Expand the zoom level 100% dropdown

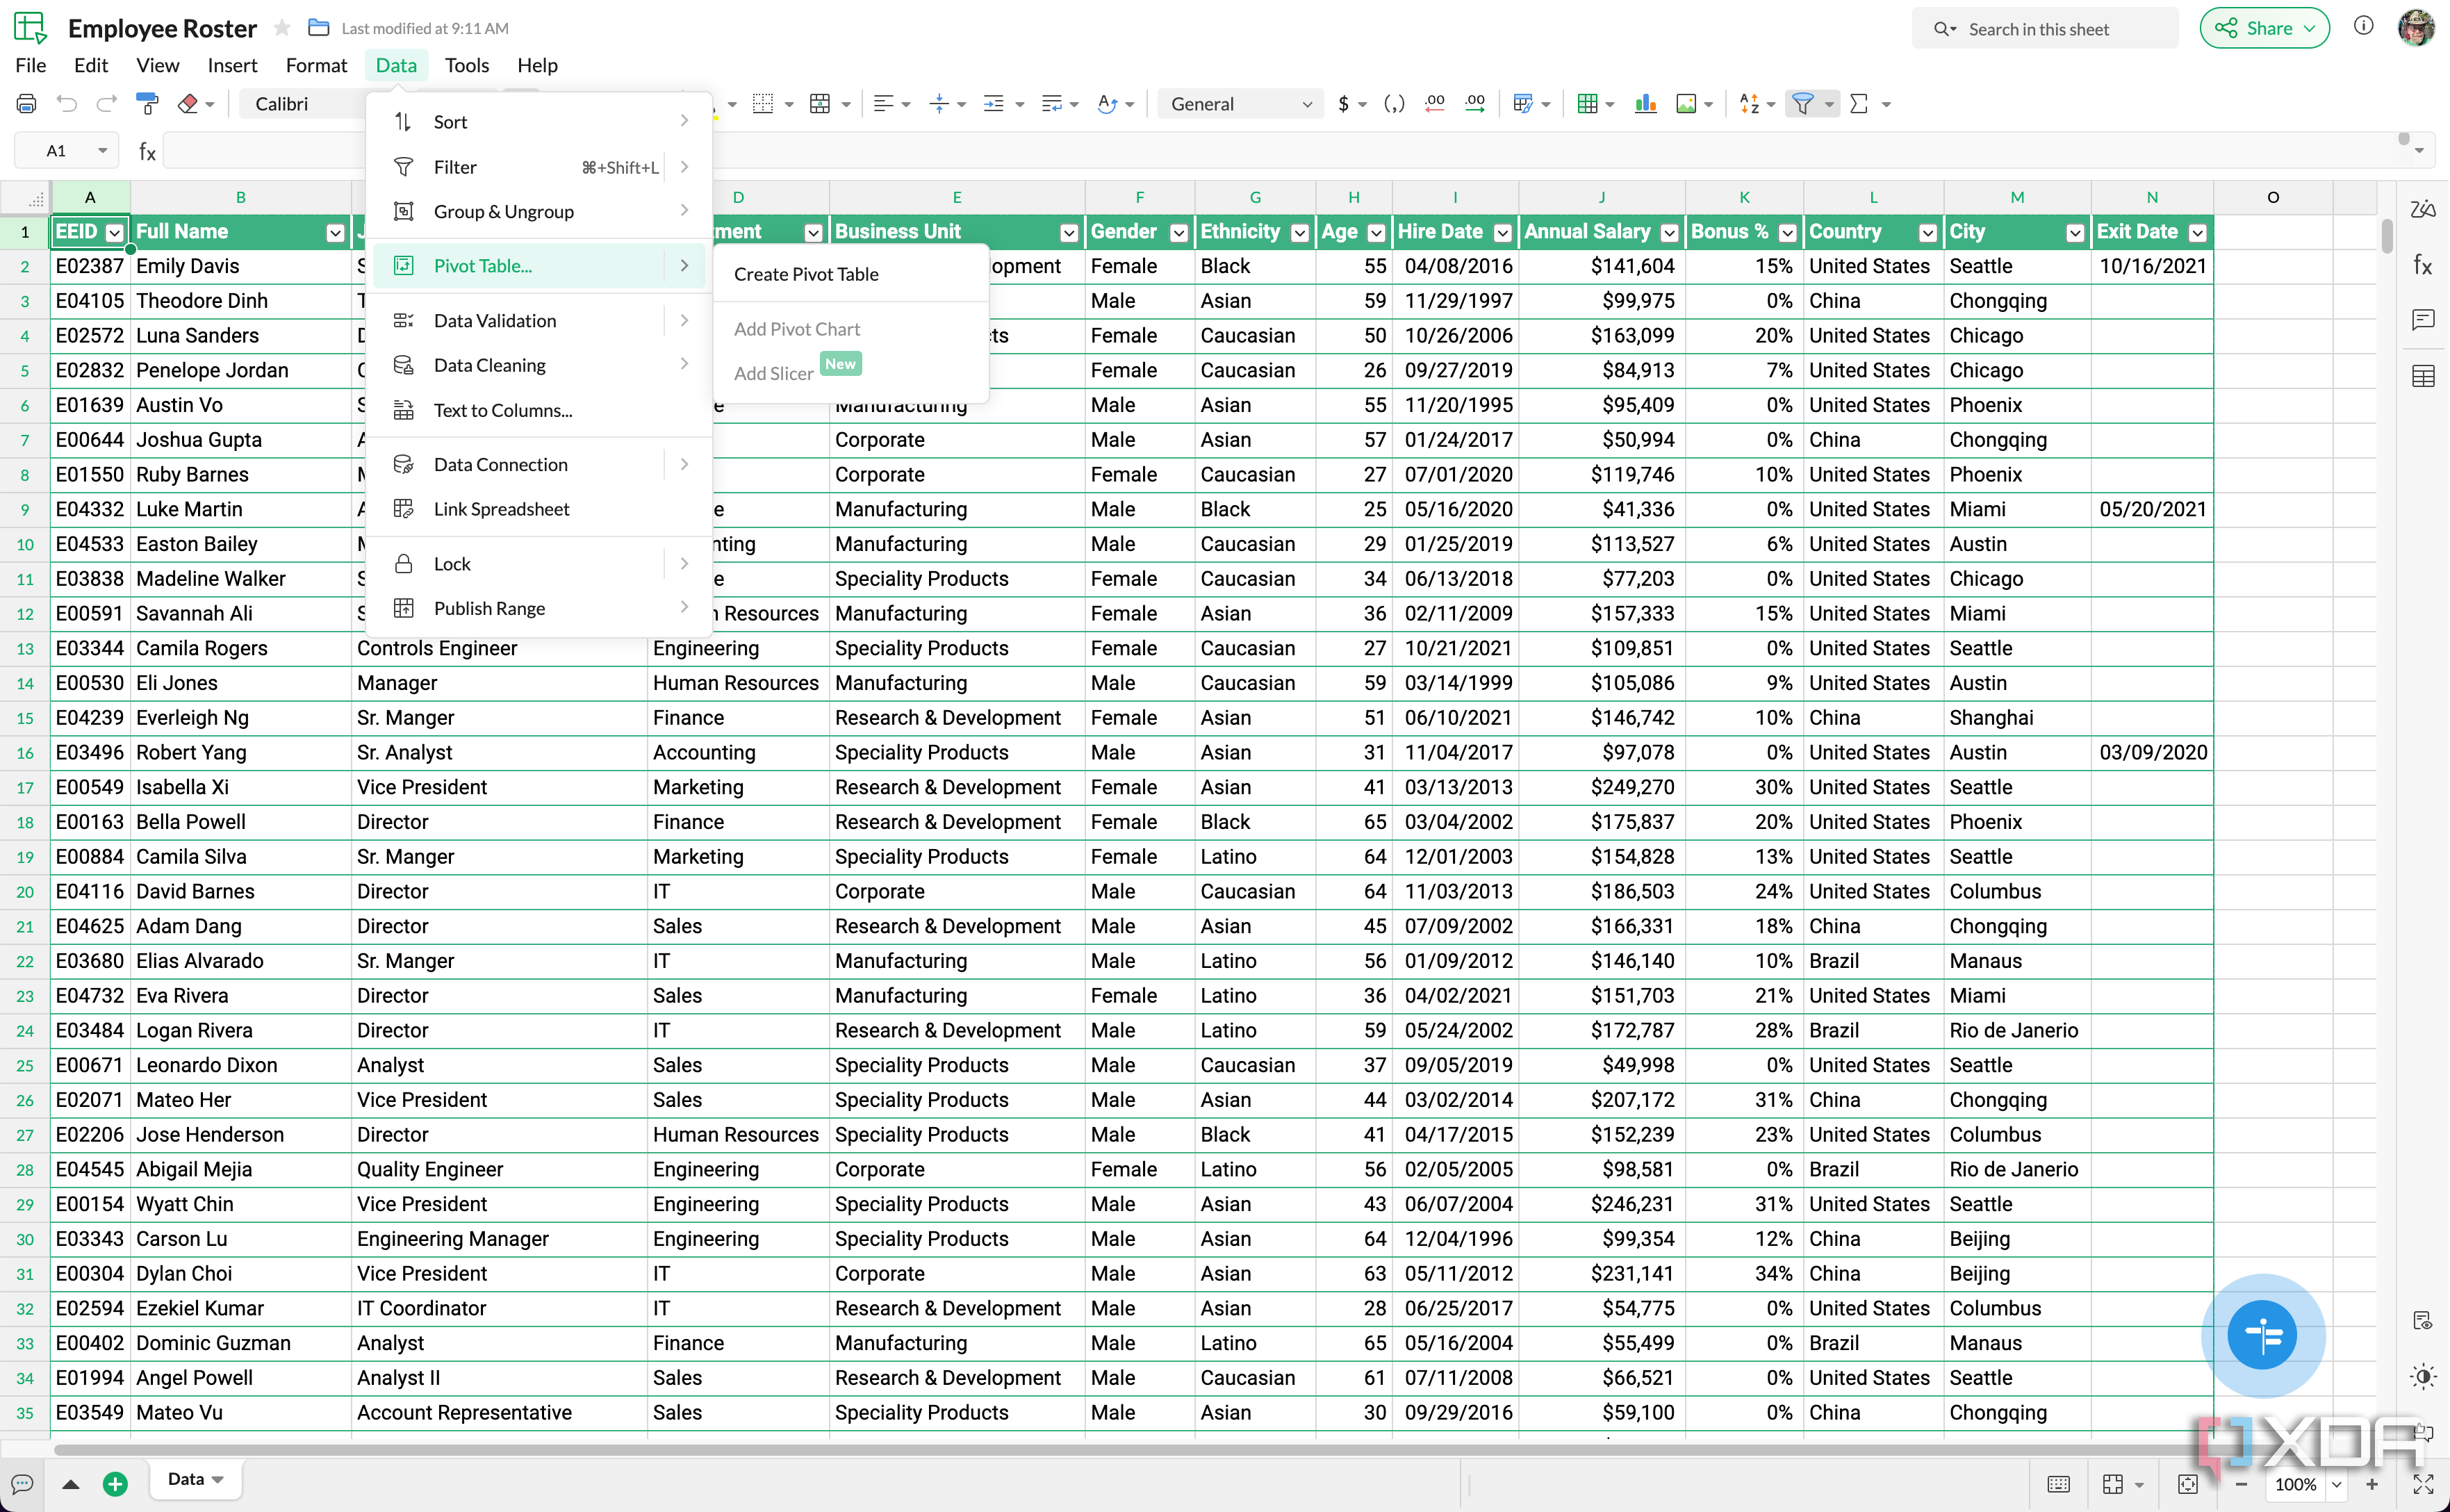coord(2337,1484)
